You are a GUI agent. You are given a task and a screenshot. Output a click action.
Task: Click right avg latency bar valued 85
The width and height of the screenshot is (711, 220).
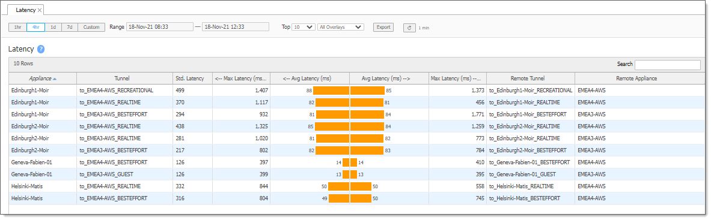click(367, 91)
